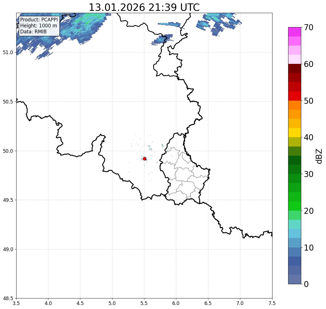The image size is (326, 309).
Task: Pick the bottom slate-blue swatch just above 0 dBZ
Action: click(295, 279)
